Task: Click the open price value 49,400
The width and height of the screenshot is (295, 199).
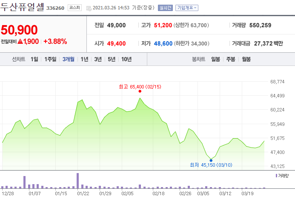Action: pos(116,44)
